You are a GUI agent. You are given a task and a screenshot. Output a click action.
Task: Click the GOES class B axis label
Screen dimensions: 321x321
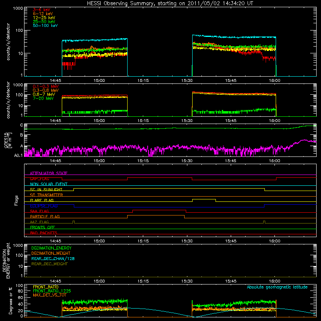point(22,135)
